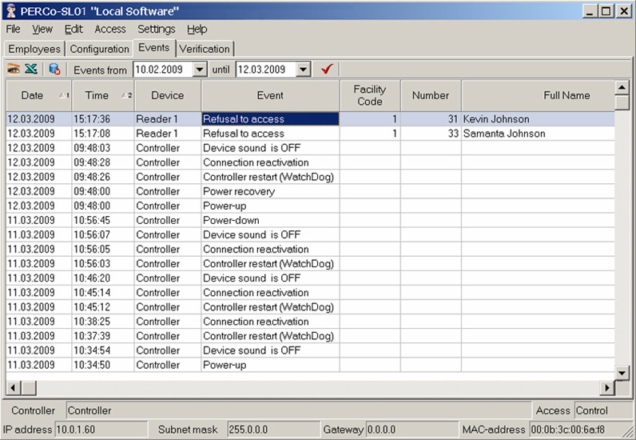The width and height of the screenshot is (636, 440).
Task: Click the PERCo application icon in title bar
Action: point(10,10)
